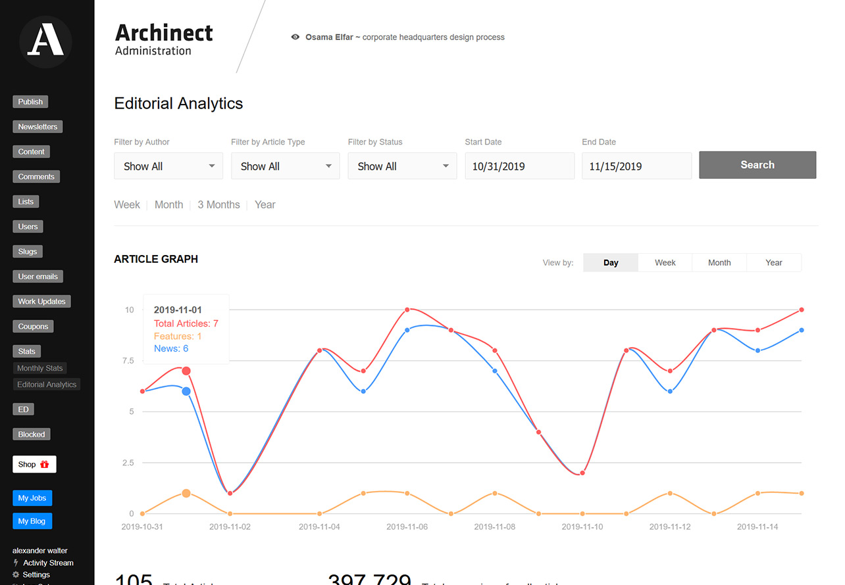Switch graph view to Year
Viewport: 845px width, 585px height.
[x=774, y=262]
